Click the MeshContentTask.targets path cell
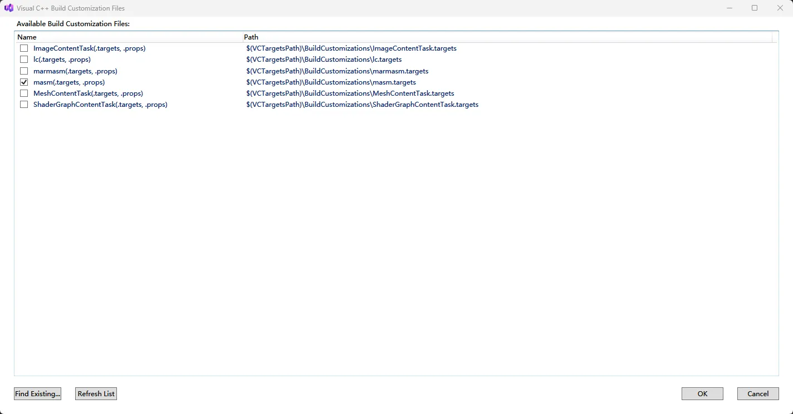 tap(350, 93)
